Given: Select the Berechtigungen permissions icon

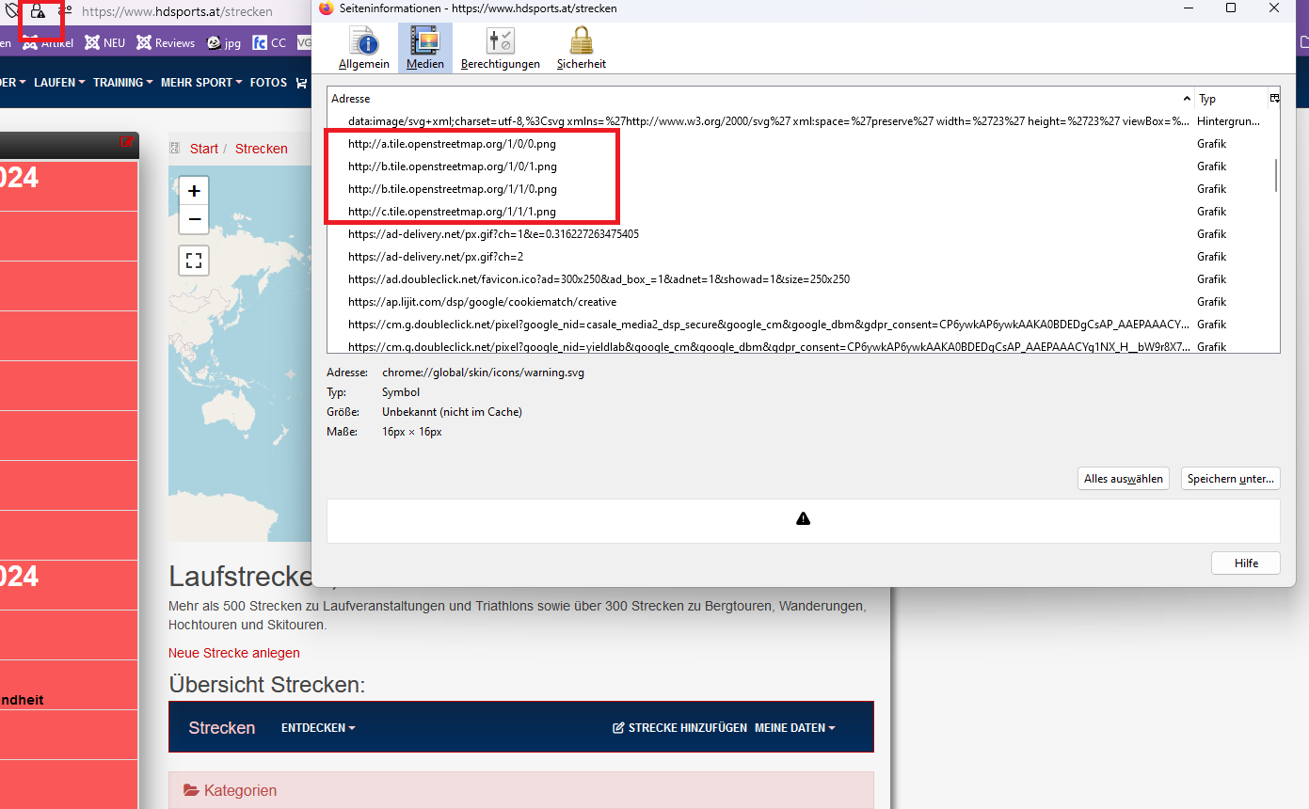Looking at the screenshot, I should point(500,48).
